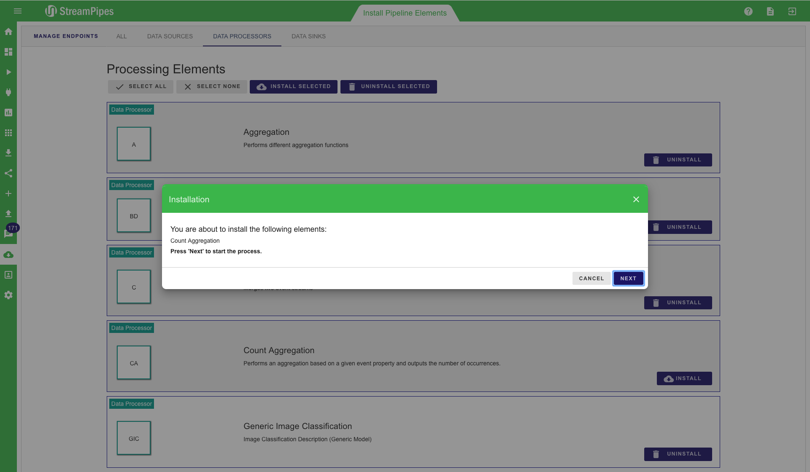Open the connect plug icon in sidebar
Image resolution: width=810 pixels, height=472 pixels.
pyautogui.click(x=8, y=92)
